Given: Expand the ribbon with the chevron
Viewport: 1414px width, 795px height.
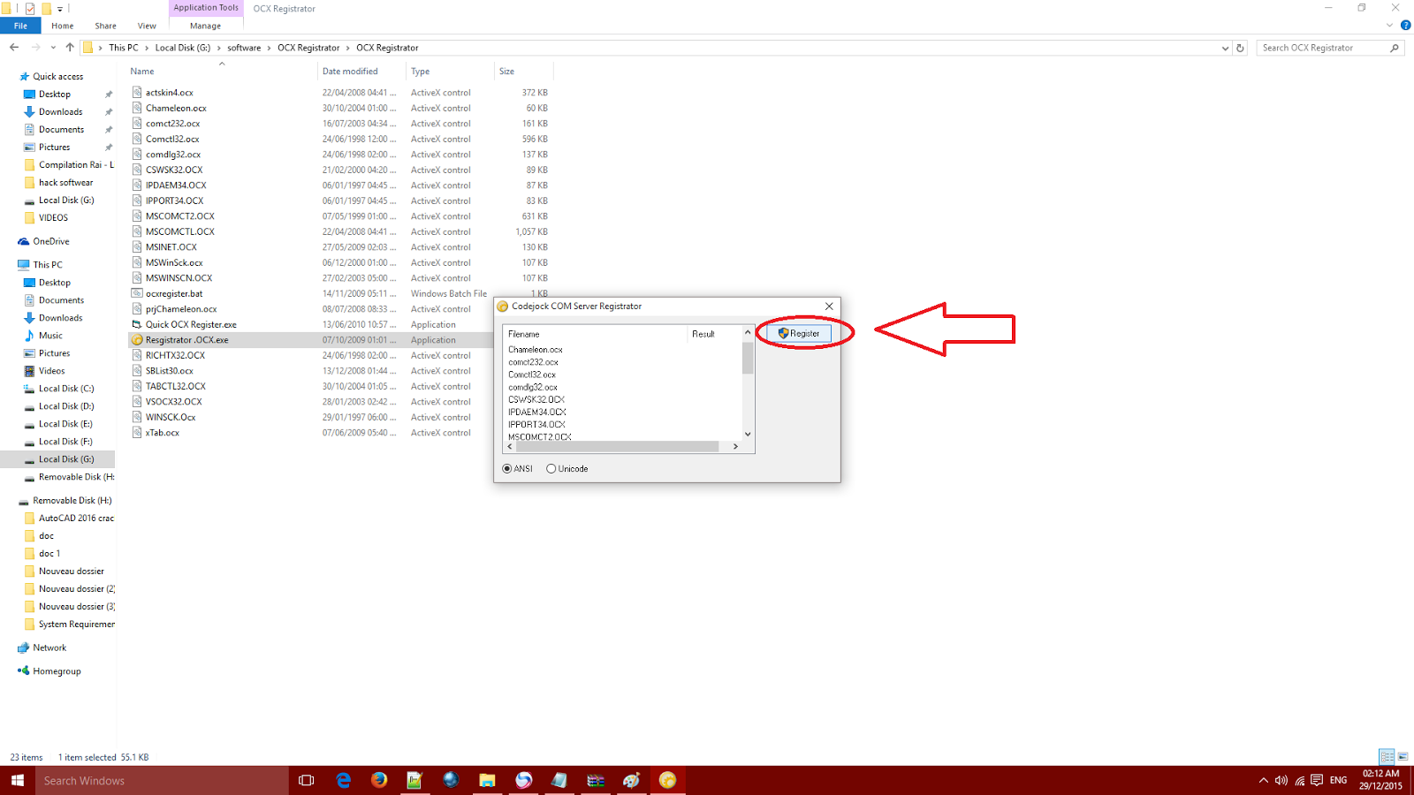Looking at the screenshot, I should [x=1390, y=26].
